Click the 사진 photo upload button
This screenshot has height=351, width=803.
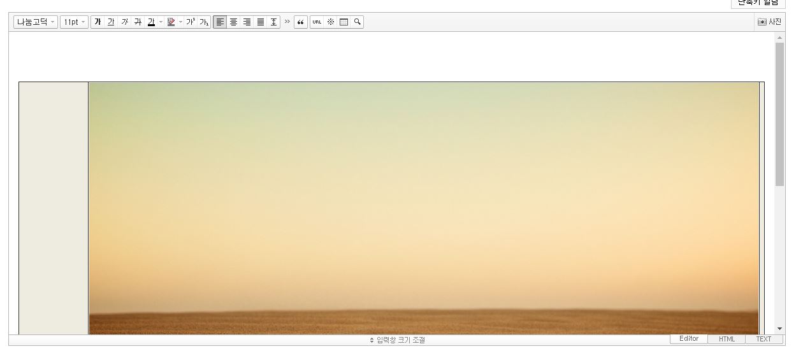(x=769, y=22)
